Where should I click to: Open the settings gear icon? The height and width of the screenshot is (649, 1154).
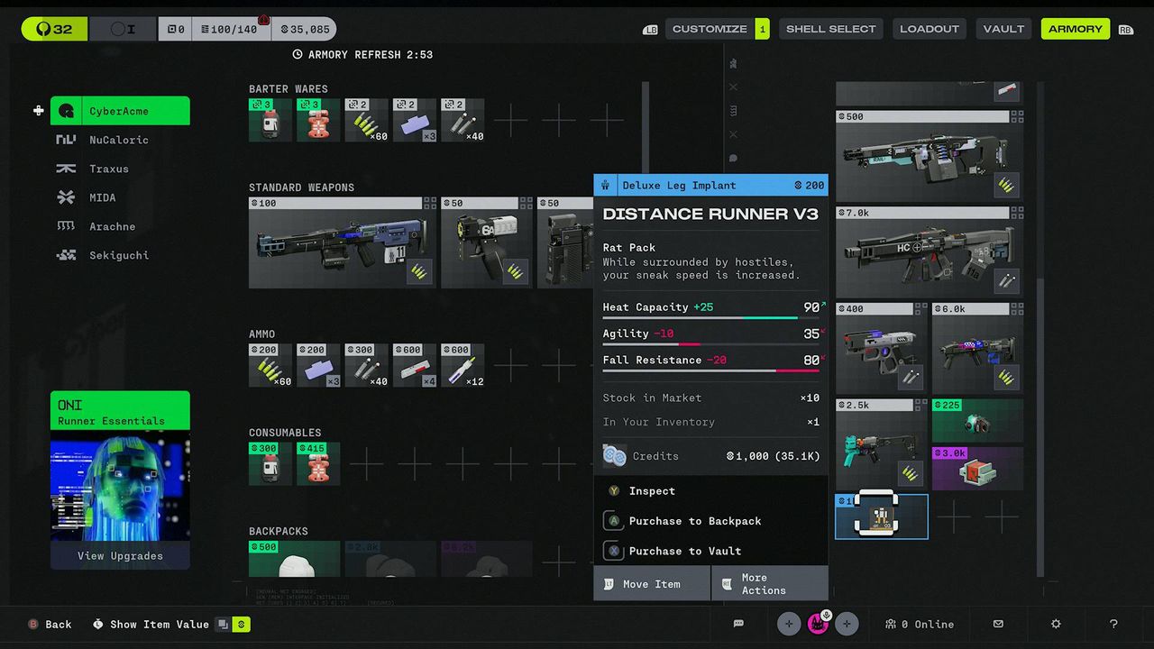pos(1055,624)
